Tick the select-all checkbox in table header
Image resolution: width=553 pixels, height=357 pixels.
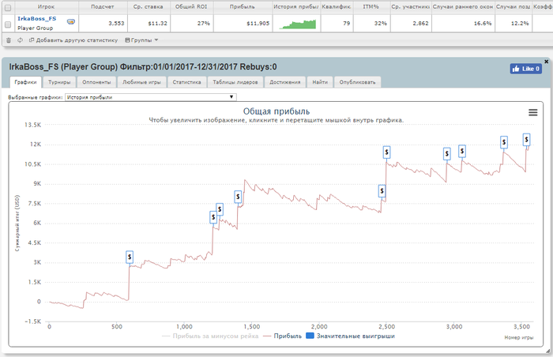8,7
